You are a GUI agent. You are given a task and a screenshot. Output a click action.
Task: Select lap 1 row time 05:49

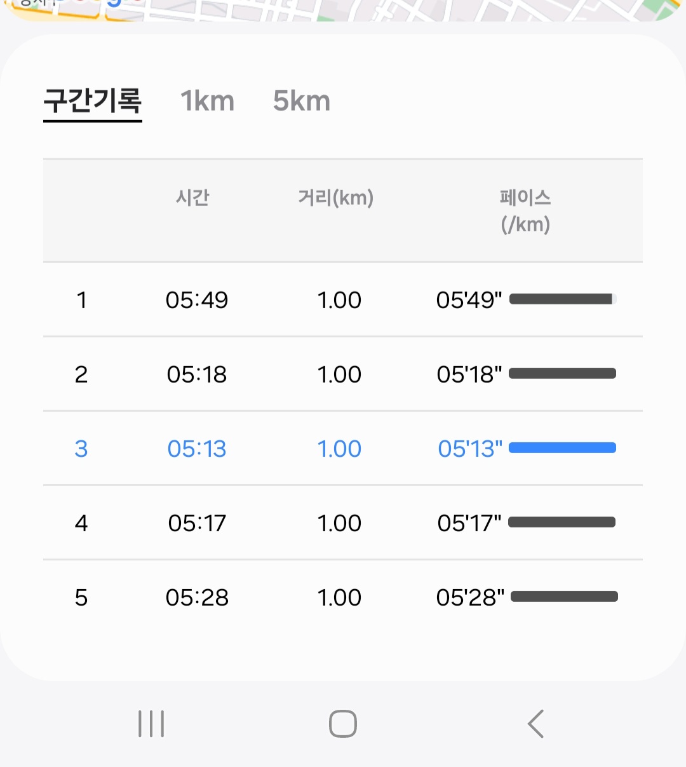point(197,300)
